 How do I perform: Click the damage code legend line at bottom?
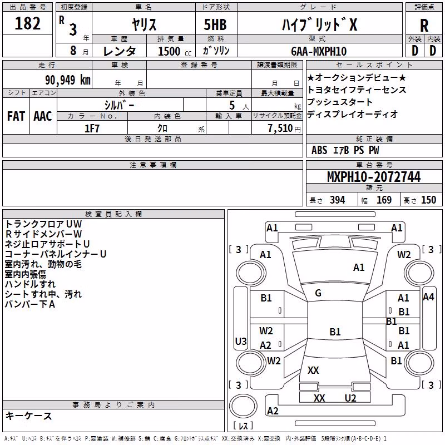195,439
